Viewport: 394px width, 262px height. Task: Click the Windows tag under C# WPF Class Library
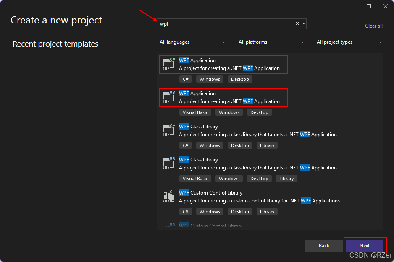click(x=210, y=145)
